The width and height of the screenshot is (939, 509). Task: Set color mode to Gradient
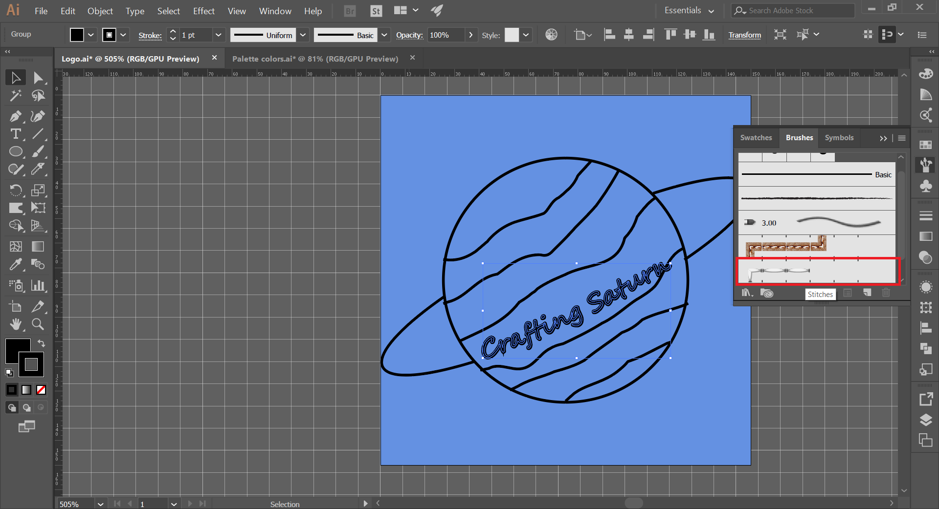(x=26, y=390)
